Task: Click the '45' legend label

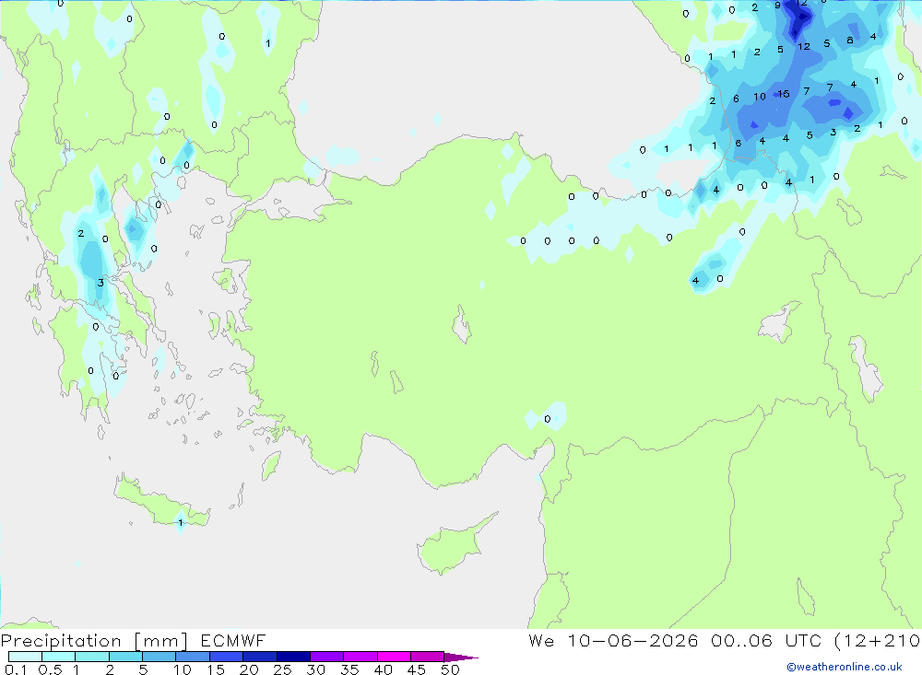Action: [x=417, y=669]
